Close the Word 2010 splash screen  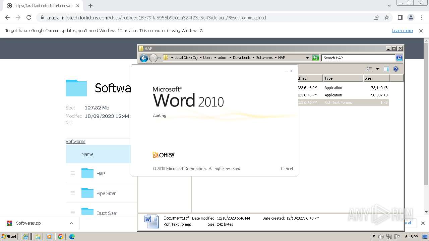[291, 71]
